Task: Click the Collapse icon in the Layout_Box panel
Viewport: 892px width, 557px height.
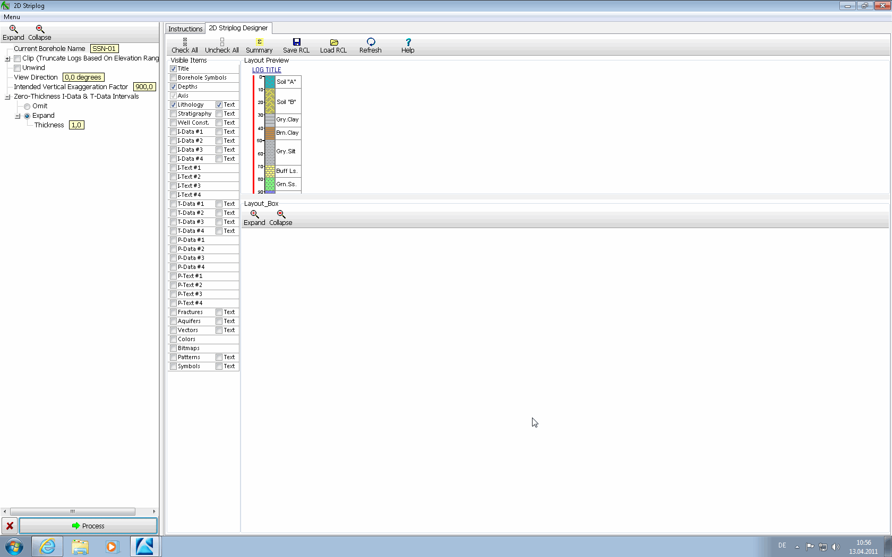Action: tap(280, 214)
